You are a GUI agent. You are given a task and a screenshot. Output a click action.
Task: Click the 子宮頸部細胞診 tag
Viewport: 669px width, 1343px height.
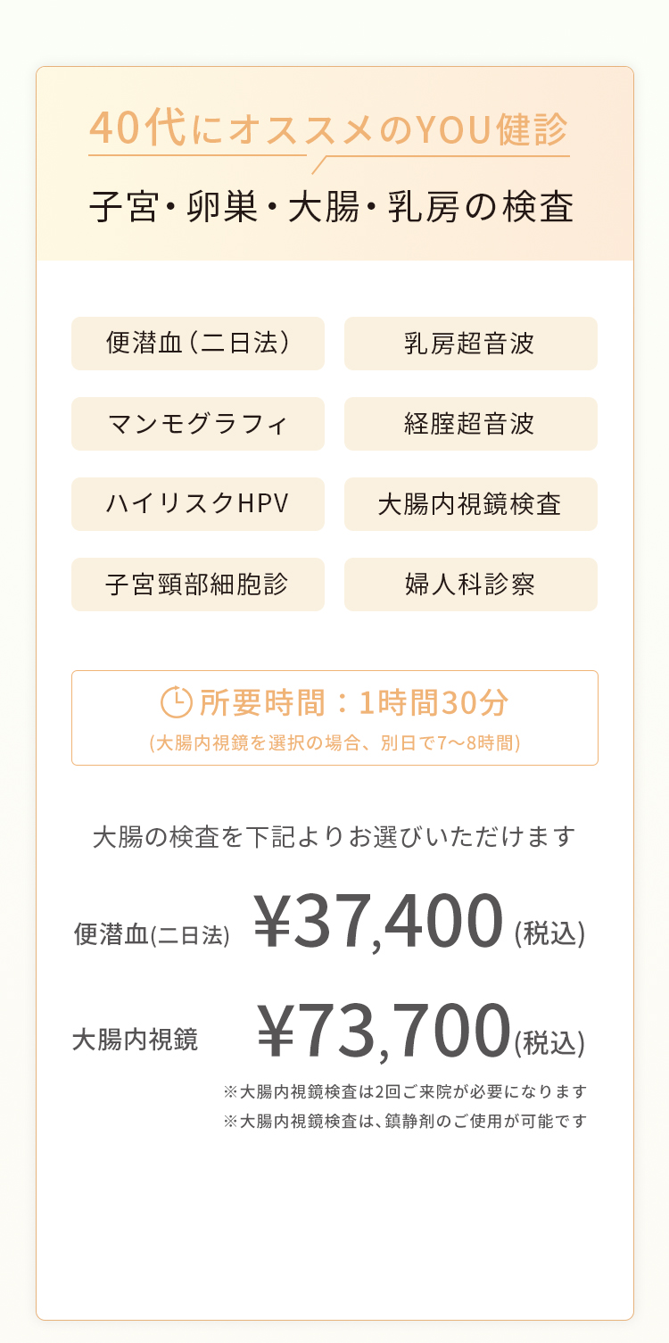pos(198,584)
